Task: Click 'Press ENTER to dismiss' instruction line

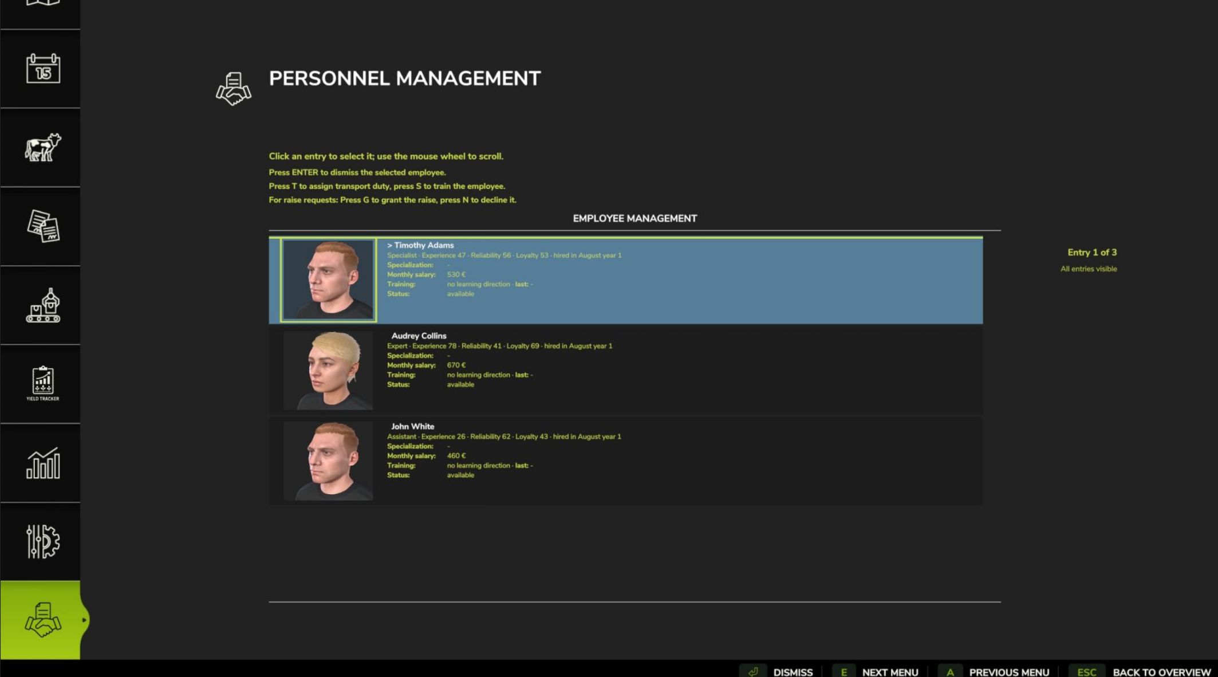Action: point(357,172)
